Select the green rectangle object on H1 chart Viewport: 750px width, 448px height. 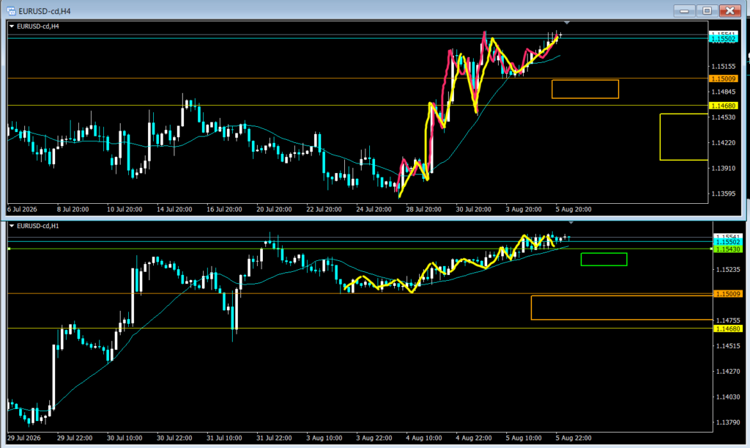tap(604, 260)
